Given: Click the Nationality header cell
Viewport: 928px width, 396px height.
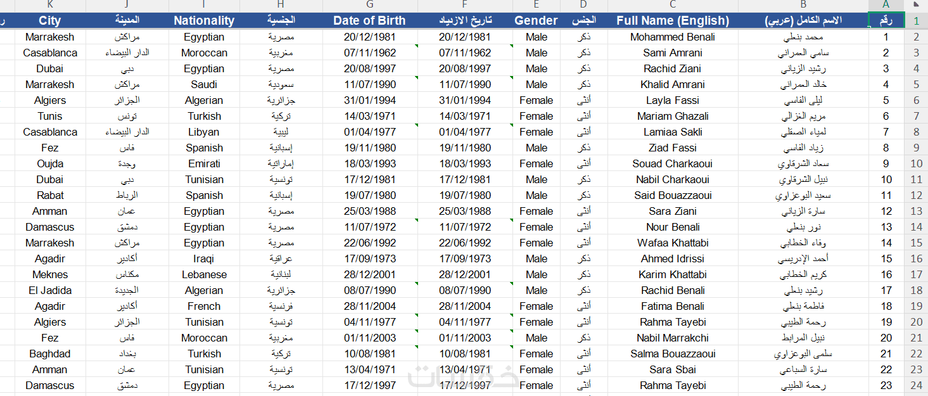Looking at the screenshot, I should click(204, 20).
